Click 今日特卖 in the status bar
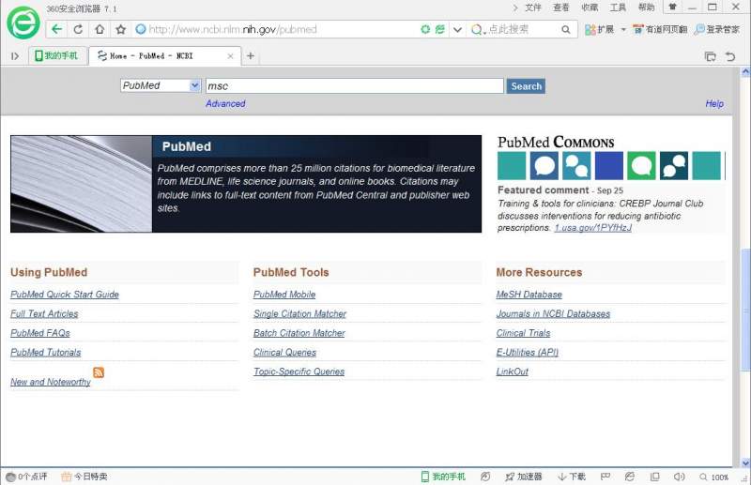Image resolution: width=751 pixels, height=485 pixels. click(x=84, y=477)
